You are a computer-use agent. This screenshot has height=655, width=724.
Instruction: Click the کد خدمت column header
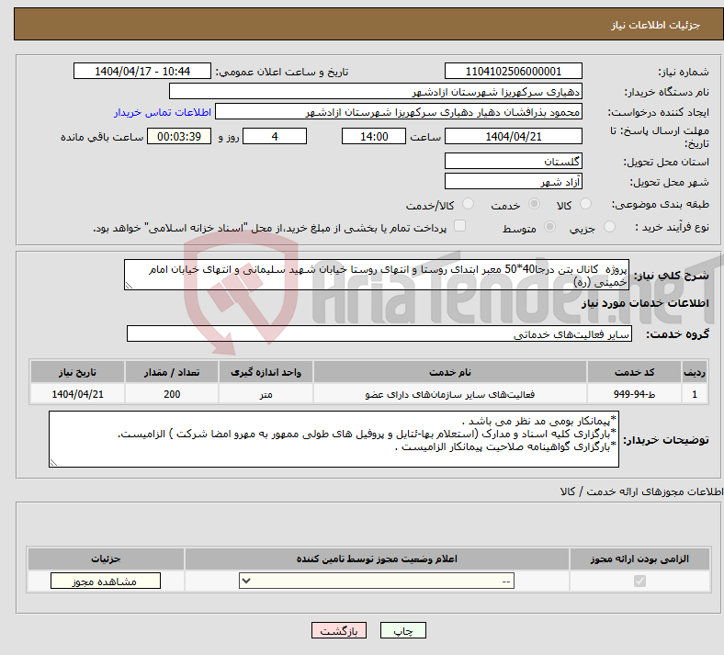[x=635, y=372]
